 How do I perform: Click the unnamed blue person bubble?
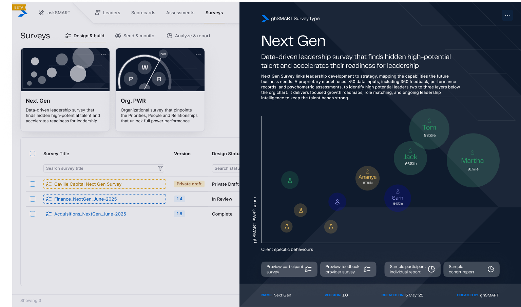click(337, 202)
